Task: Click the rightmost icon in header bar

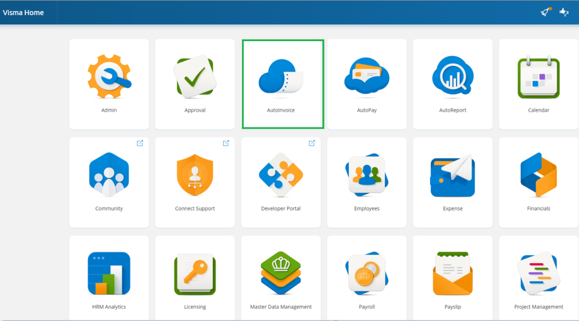Action: pos(564,12)
